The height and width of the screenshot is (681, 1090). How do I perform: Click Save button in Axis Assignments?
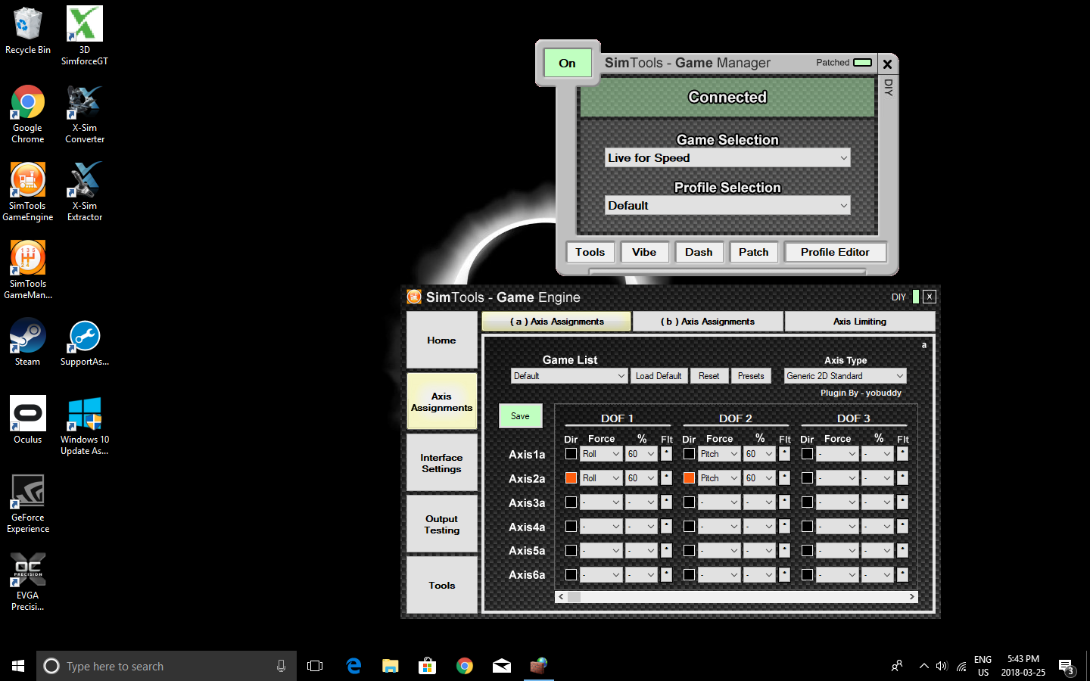coord(520,416)
